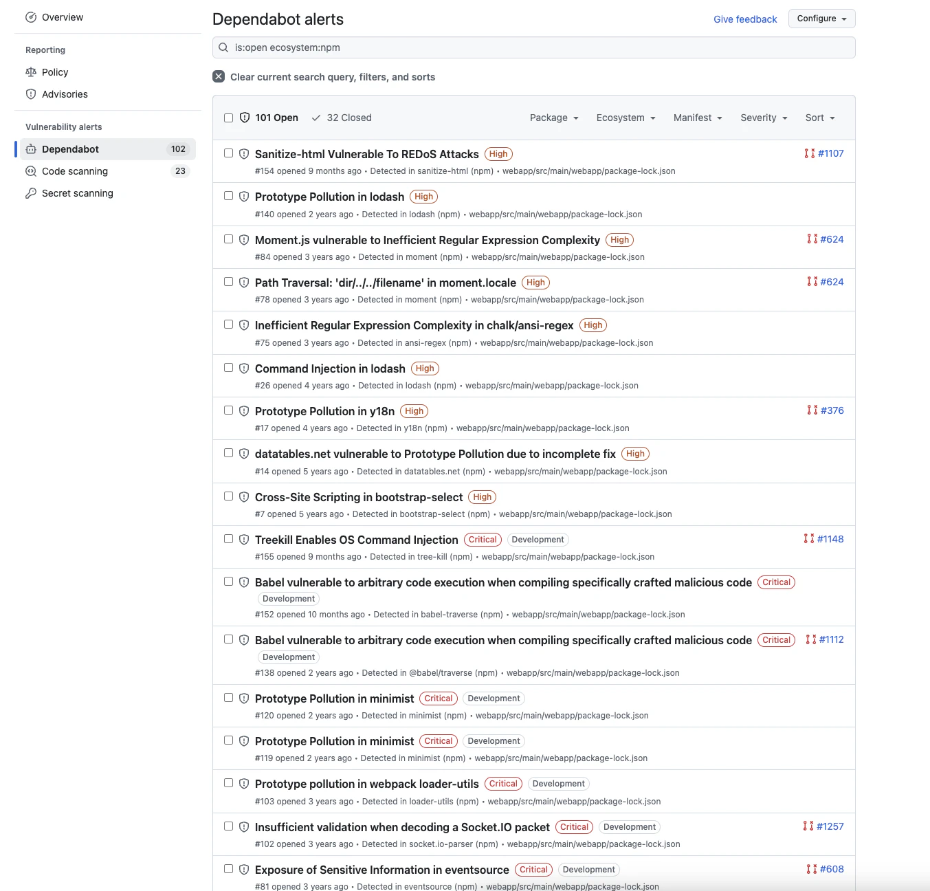Click the Dependabot 102 count badge
Image resolution: width=930 pixels, height=891 pixels.
point(179,149)
